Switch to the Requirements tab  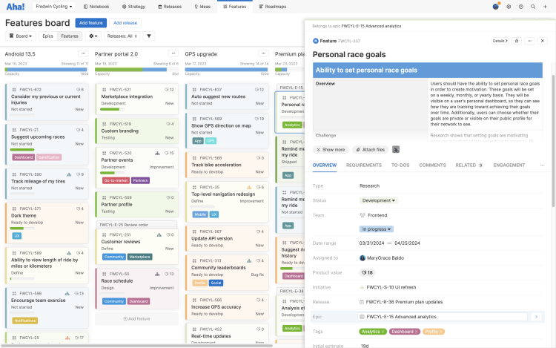click(x=364, y=165)
